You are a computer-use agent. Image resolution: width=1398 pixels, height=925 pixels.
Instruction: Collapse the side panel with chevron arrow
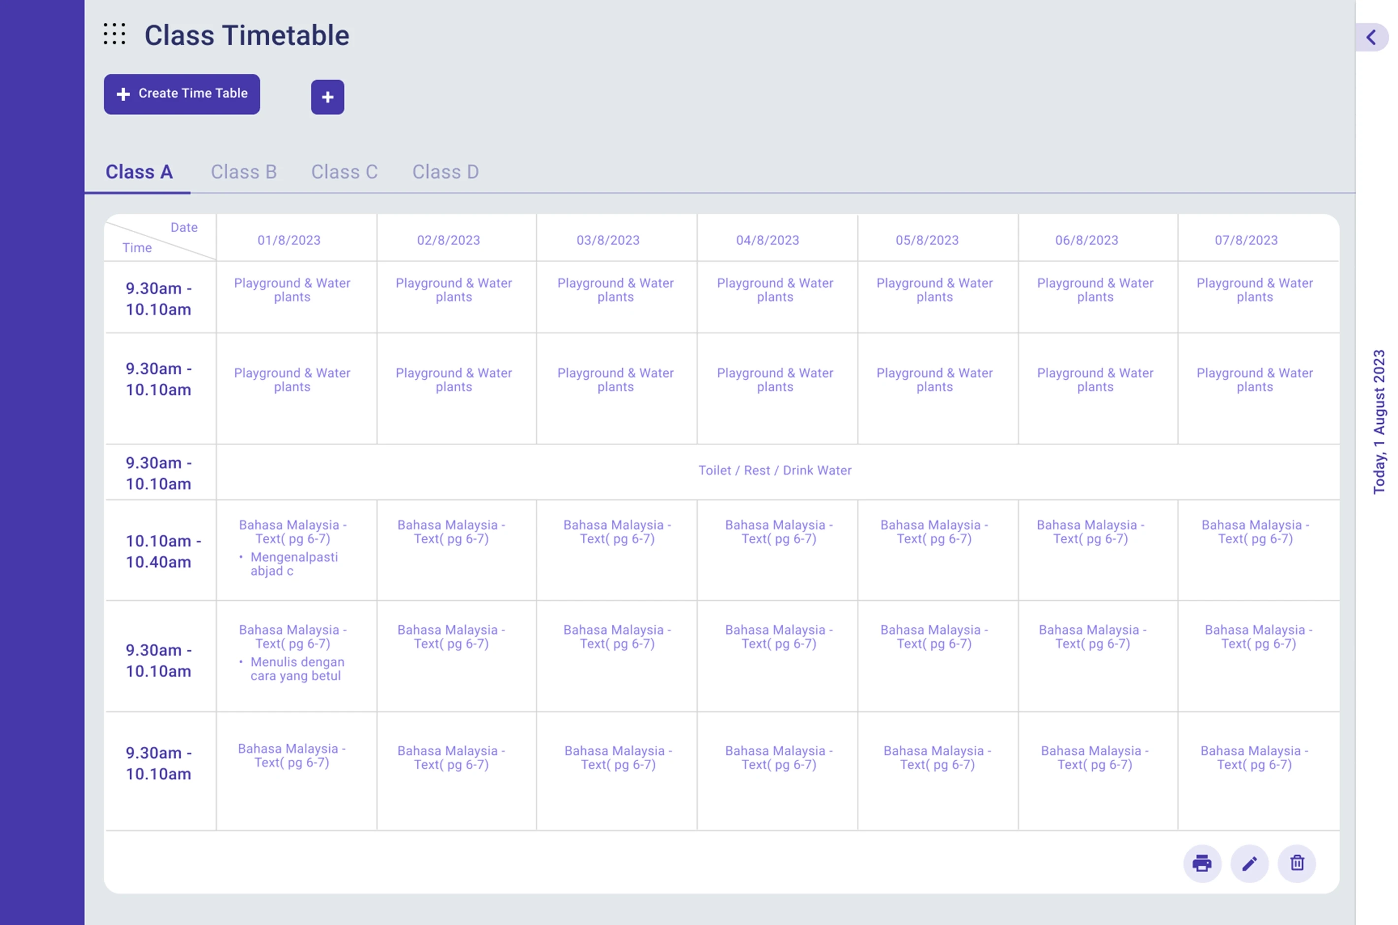click(x=1370, y=38)
